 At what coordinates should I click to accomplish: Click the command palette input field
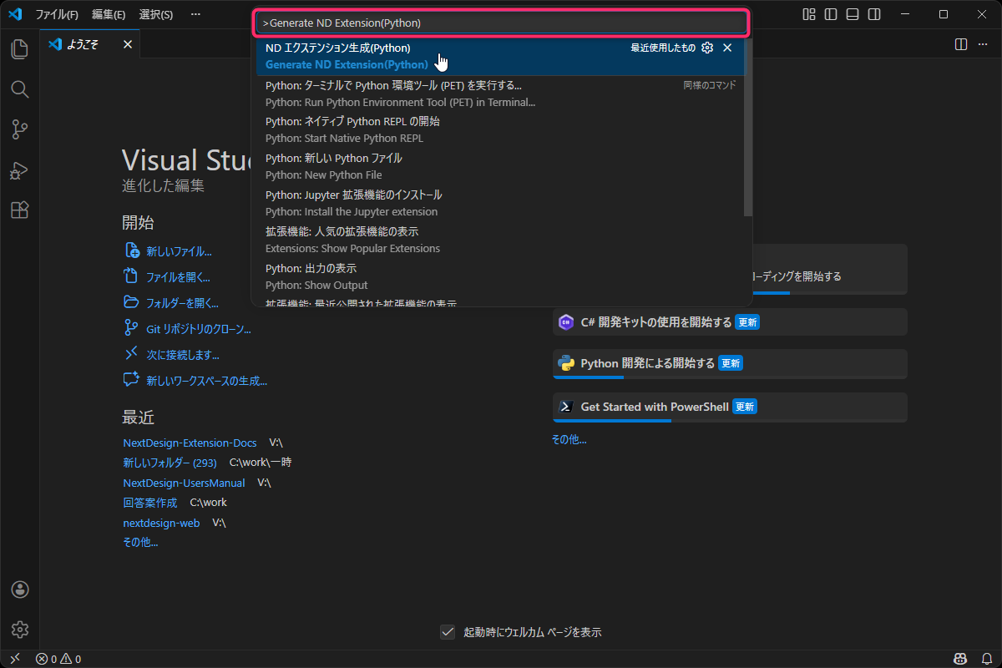click(x=502, y=23)
